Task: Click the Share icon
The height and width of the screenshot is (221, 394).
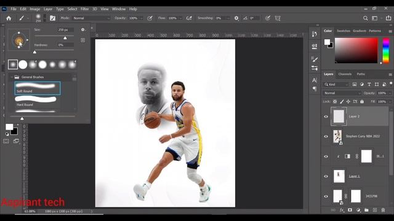Action: (388, 18)
